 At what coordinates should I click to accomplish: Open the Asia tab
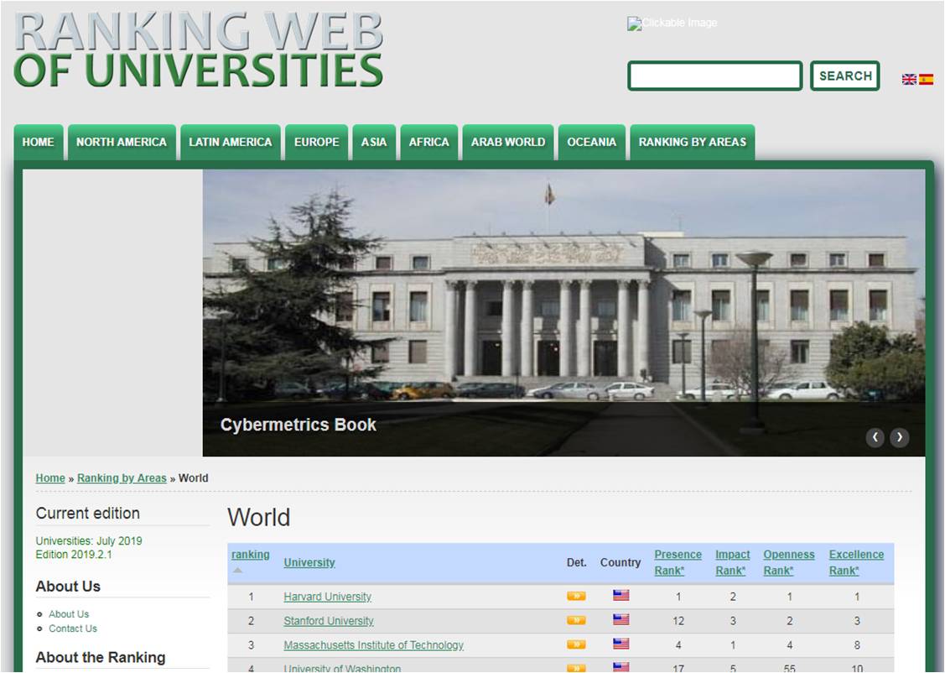pos(374,143)
